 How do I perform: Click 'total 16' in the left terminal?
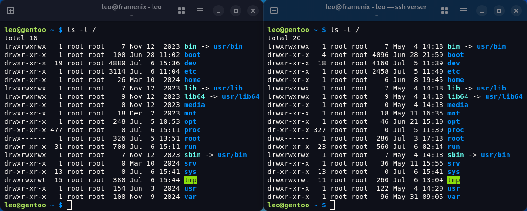coord(21,38)
